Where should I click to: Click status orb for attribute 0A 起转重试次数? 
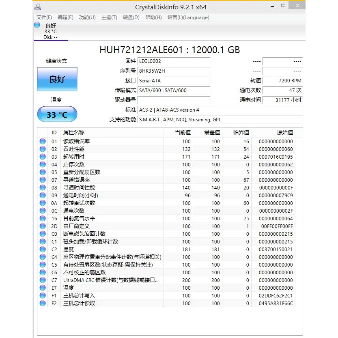43,203
